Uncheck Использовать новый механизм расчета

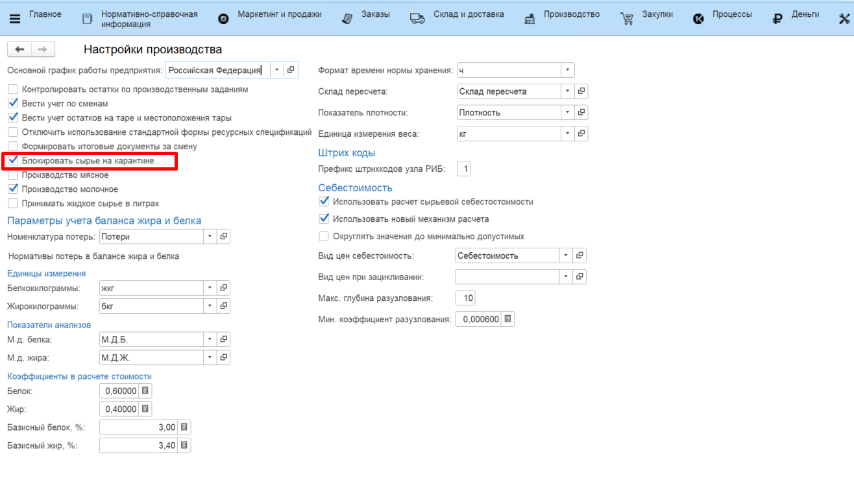pos(324,219)
